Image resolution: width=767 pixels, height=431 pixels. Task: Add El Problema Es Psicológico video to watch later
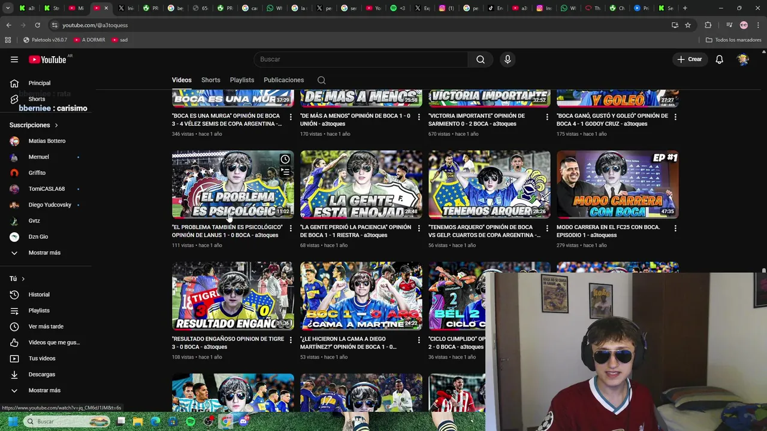(285, 159)
